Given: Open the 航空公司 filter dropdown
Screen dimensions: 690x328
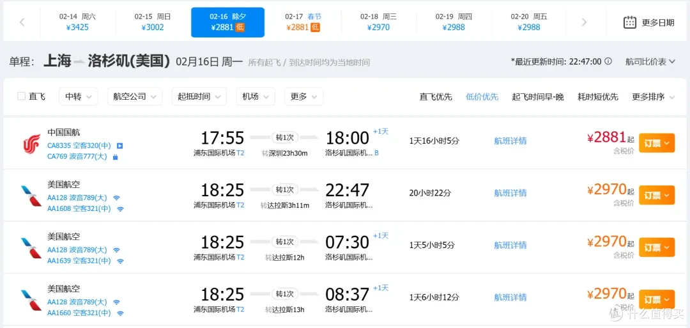Looking at the screenshot, I should point(135,97).
